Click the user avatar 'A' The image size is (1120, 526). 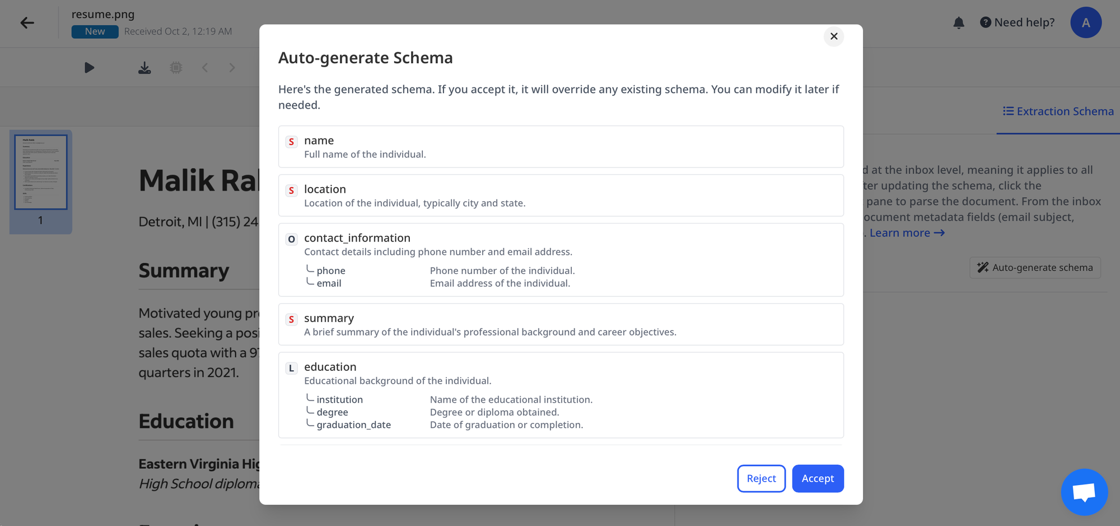pyautogui.click(x=1085, y=23)
